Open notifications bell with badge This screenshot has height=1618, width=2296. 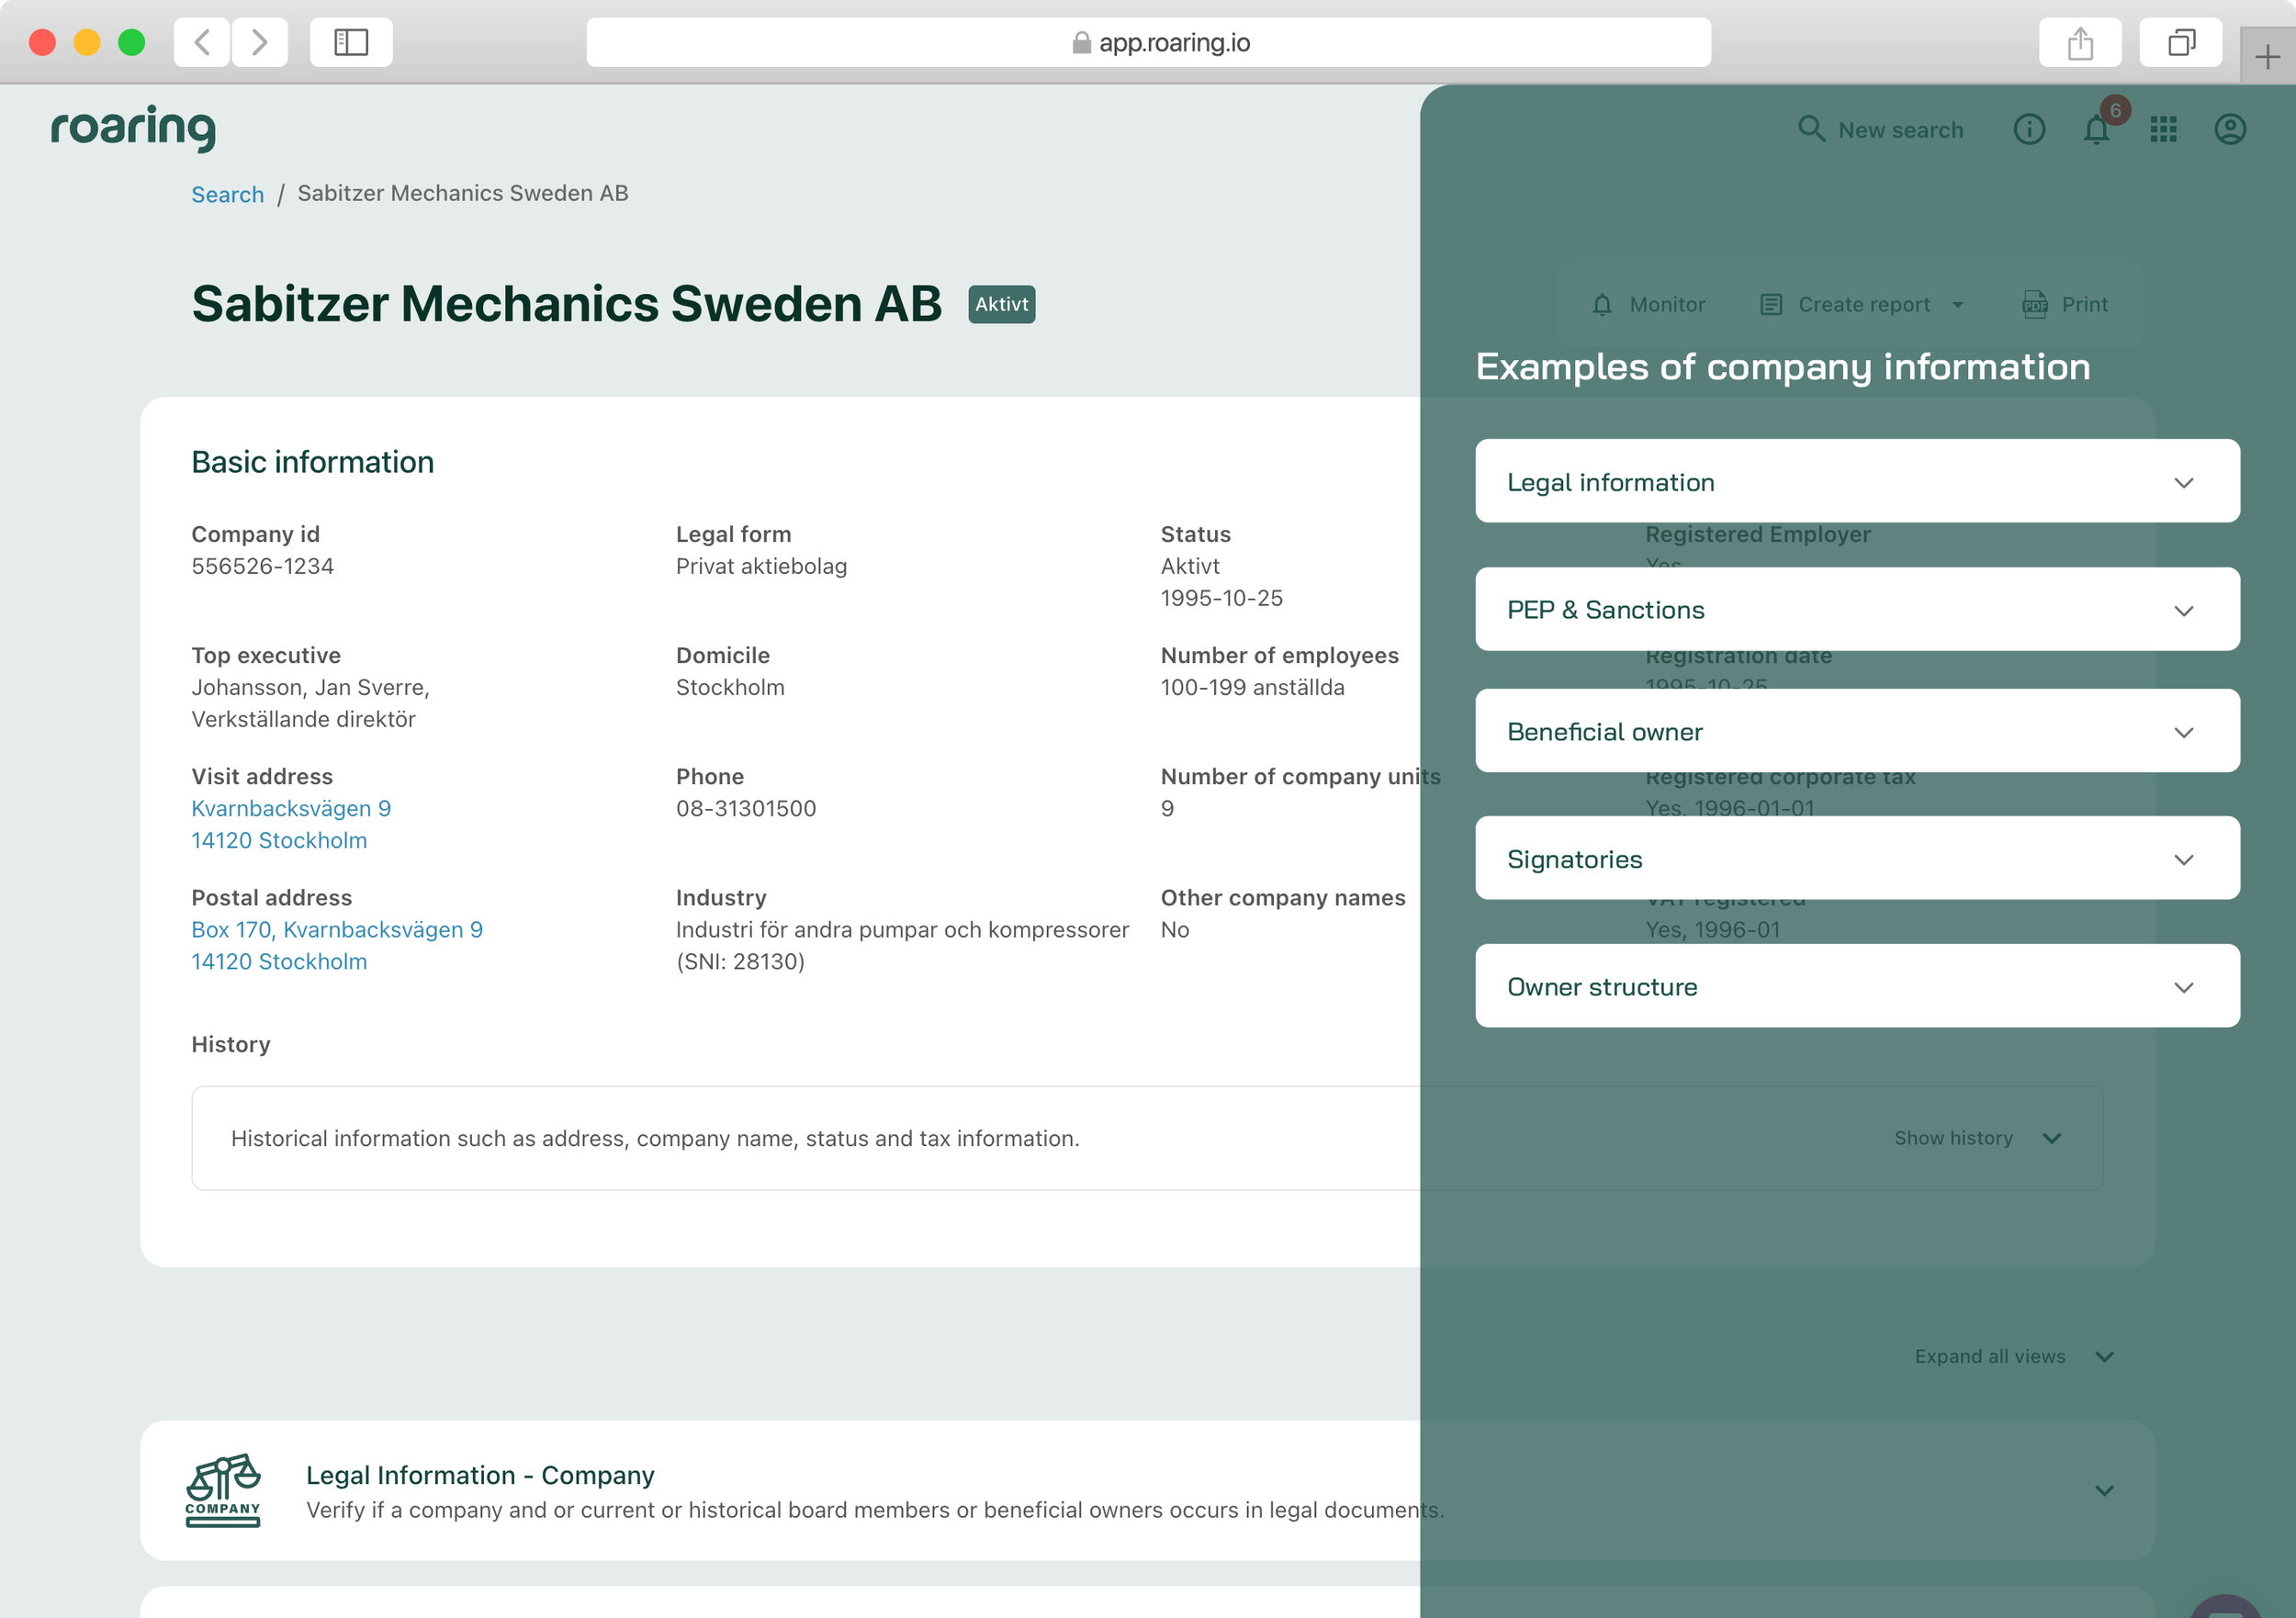pyautogui.click(x=2097, y=129)
